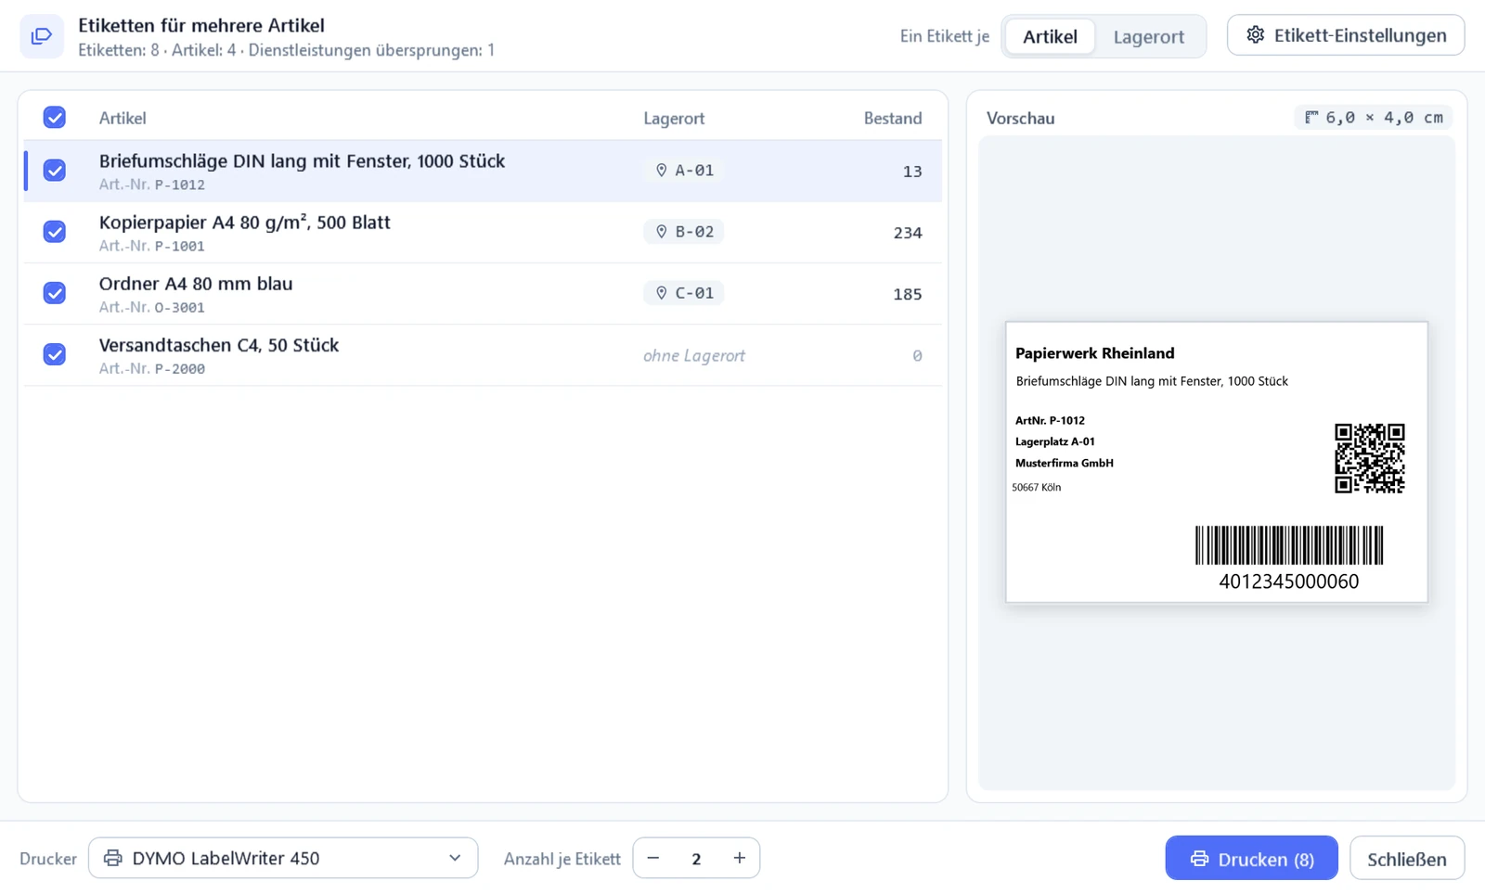Click the Drucken (8) button
The width and height of the screenshot is (1485, 894).
click(1251, 859)
